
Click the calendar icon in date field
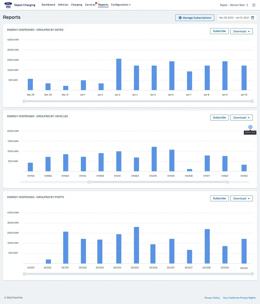click(x=252, y=18)
